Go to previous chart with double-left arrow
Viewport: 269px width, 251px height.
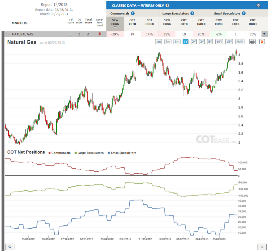[x=10, y=247]
